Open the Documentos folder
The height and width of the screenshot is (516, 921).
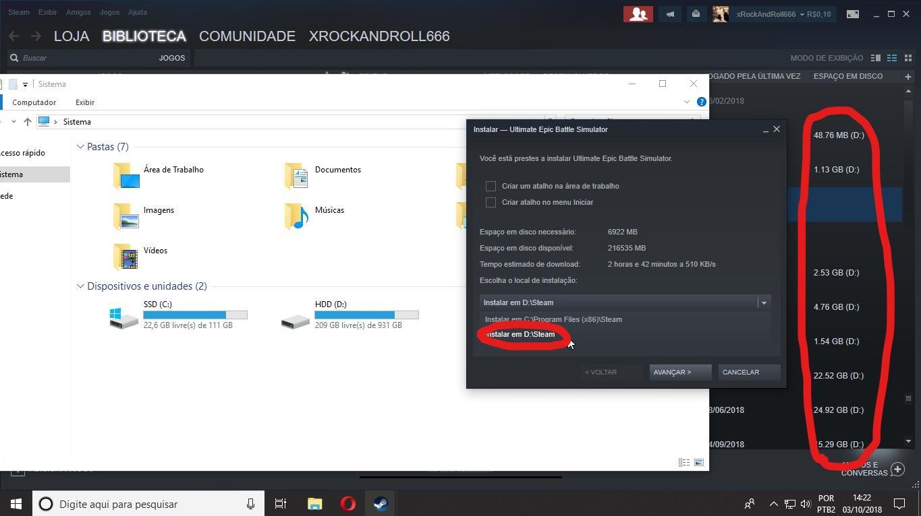click(323, 175)
